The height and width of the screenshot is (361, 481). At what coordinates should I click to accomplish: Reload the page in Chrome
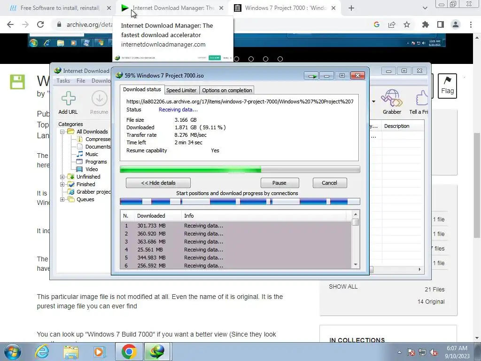click(40, 24)
